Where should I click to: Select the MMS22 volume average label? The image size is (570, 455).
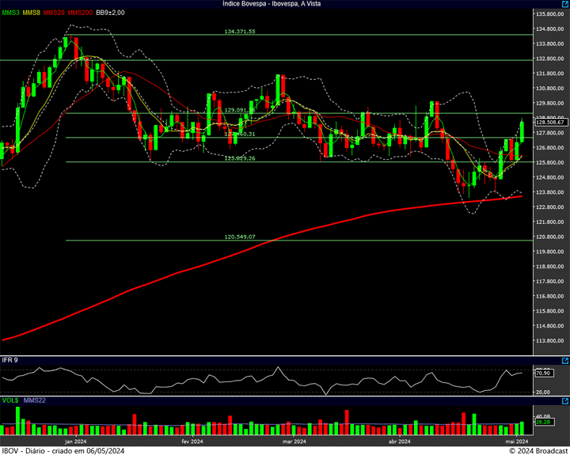(x=33, y=402)
